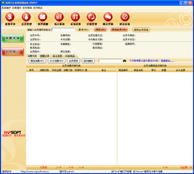Click the 增加消费(F2) button
194x174 pixels.
point(37,61)
